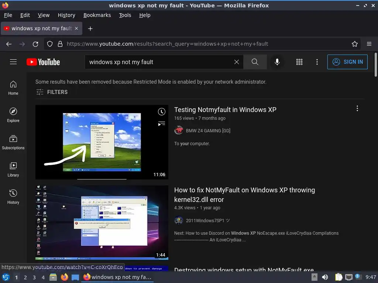Play the 1:44 video thumbnail
Viewport: 378px width, 283px height.
click(102, 223)
